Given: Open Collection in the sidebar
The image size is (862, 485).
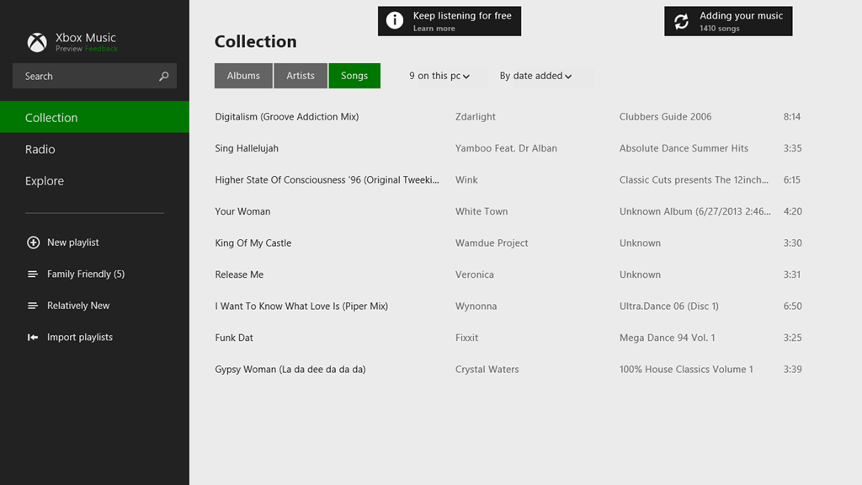Looking at the screenshot, I should click(94, 117).
